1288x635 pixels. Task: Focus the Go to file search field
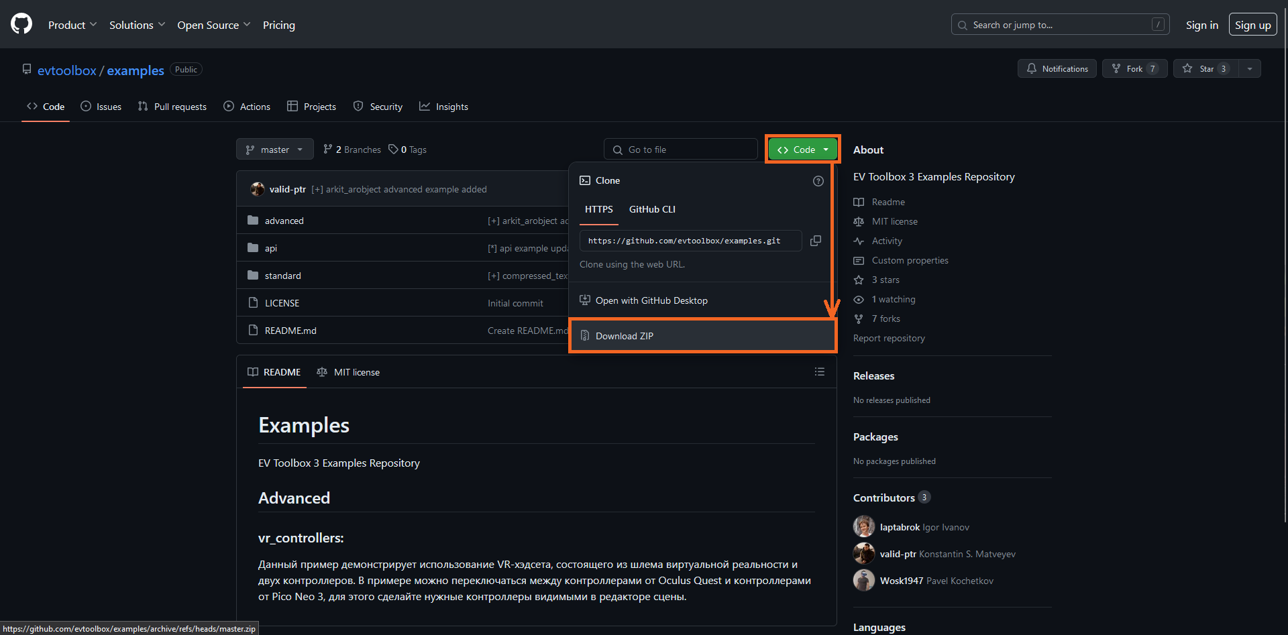pos(681,150)
